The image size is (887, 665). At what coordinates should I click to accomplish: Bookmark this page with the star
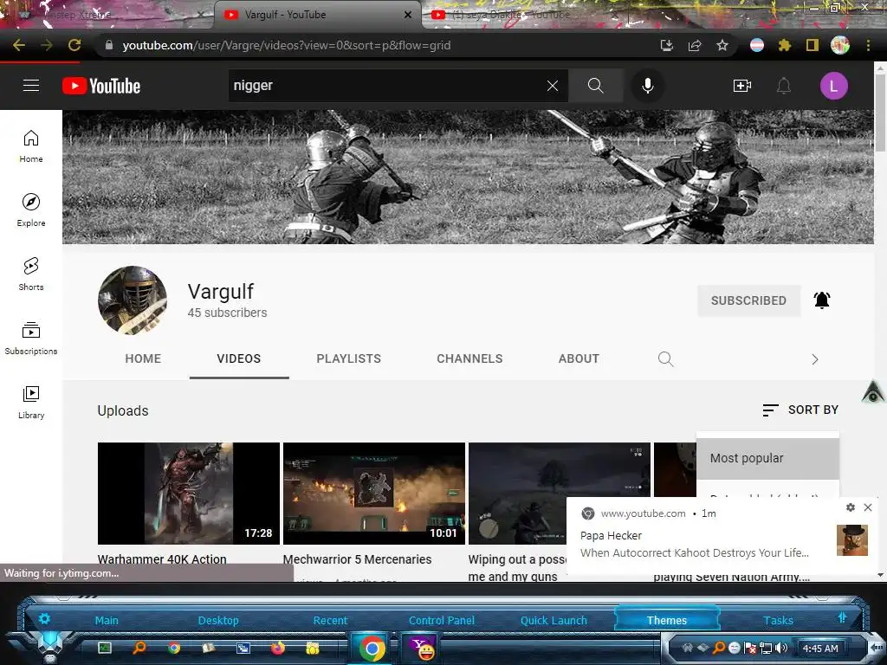coord(722,45)
